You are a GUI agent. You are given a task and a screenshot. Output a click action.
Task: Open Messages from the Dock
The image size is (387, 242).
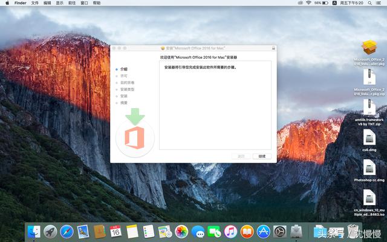[198, 232]
